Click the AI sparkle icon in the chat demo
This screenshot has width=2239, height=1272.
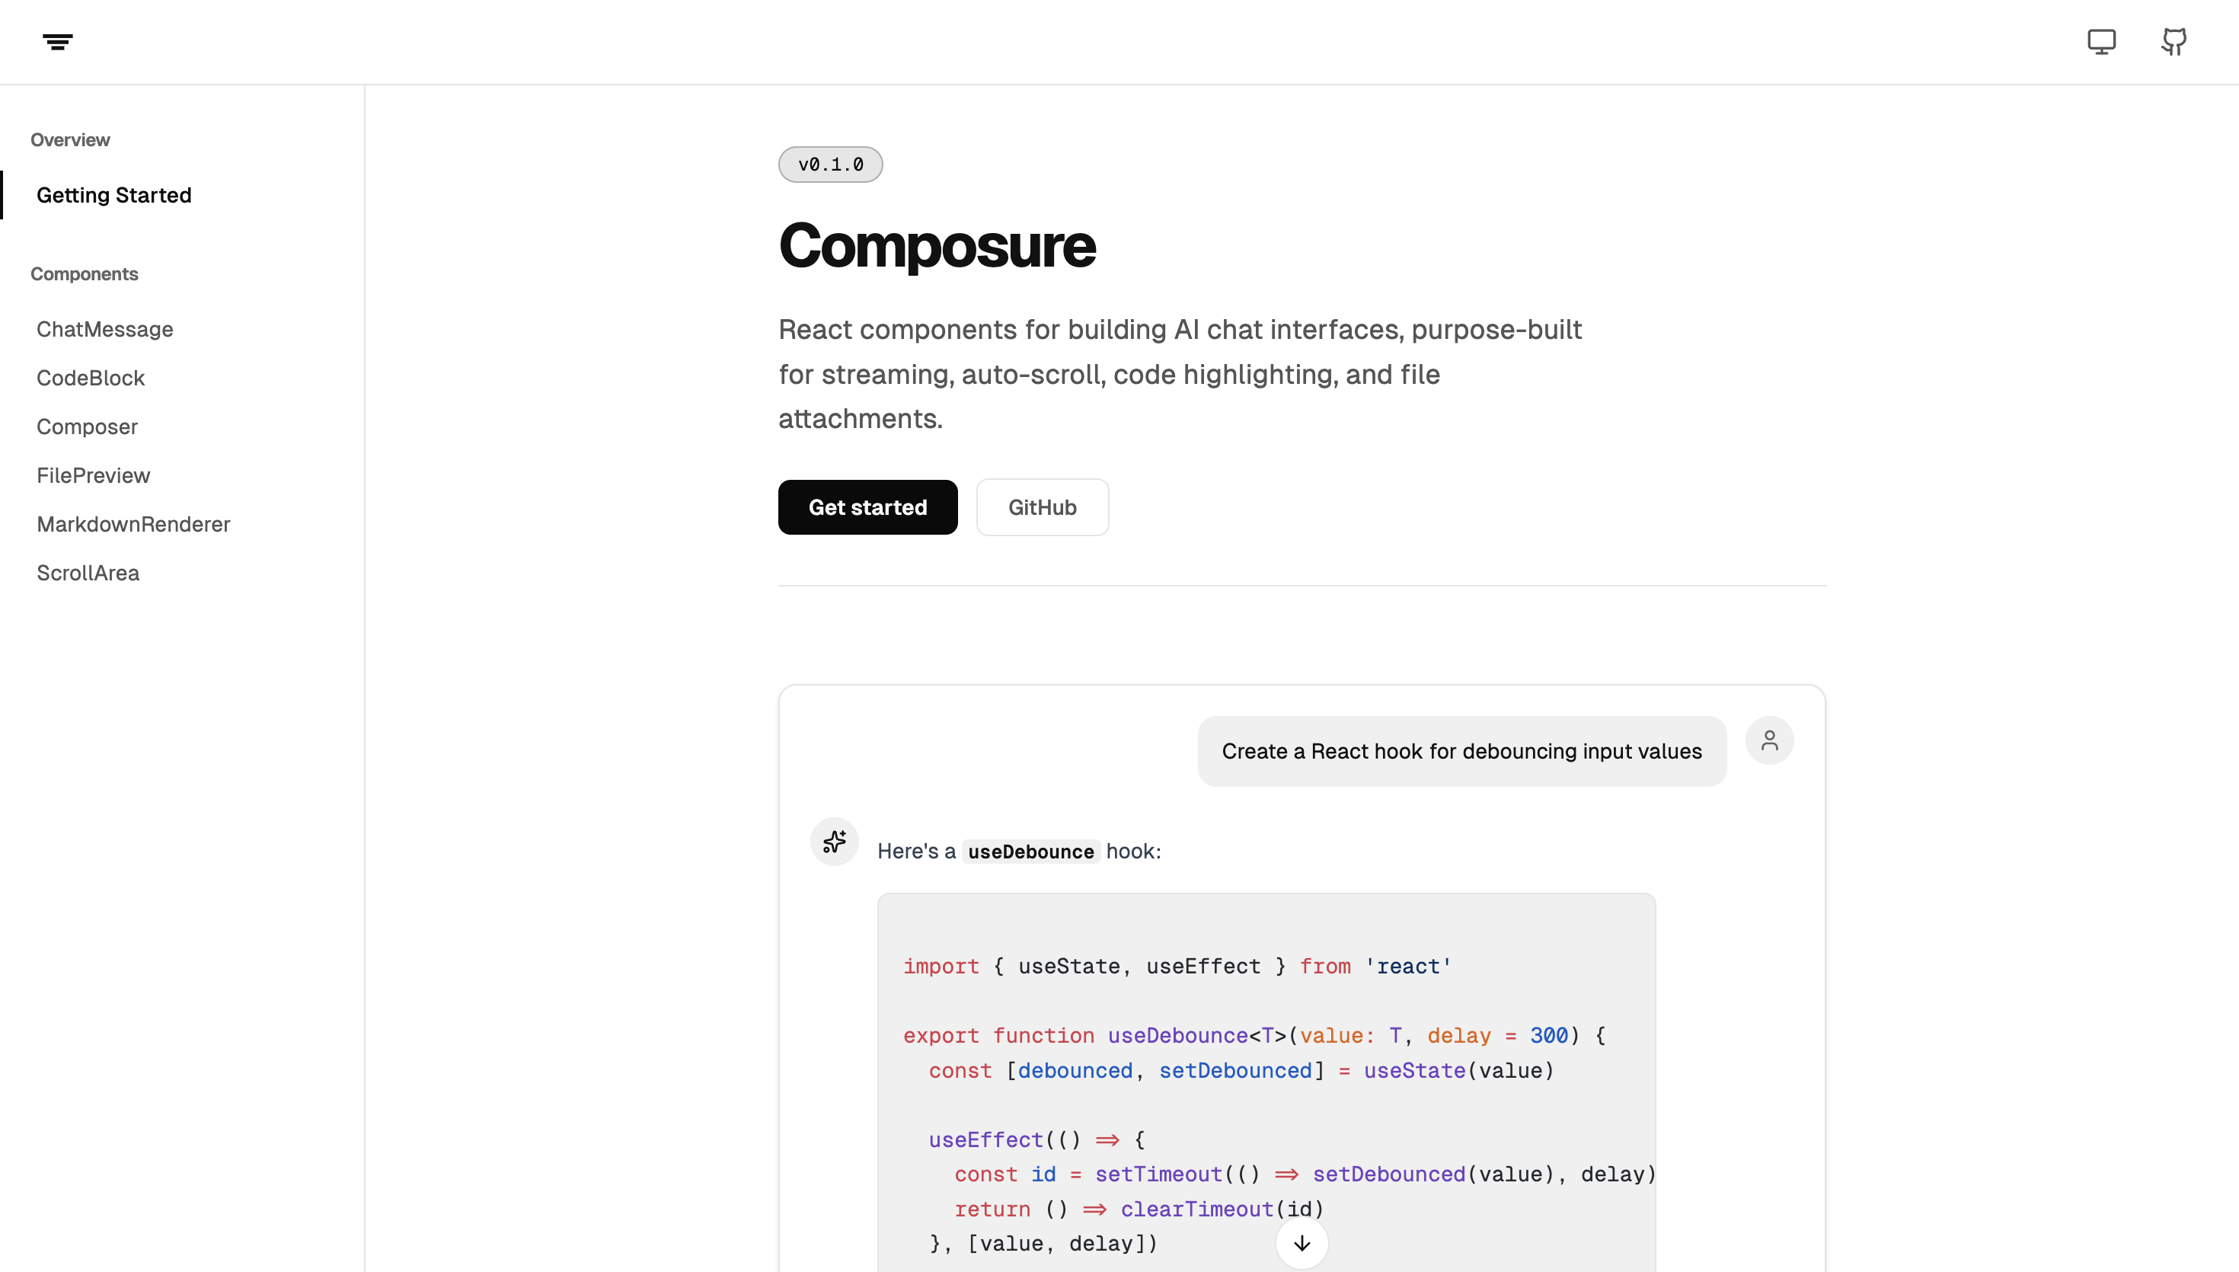pos(834,842)
